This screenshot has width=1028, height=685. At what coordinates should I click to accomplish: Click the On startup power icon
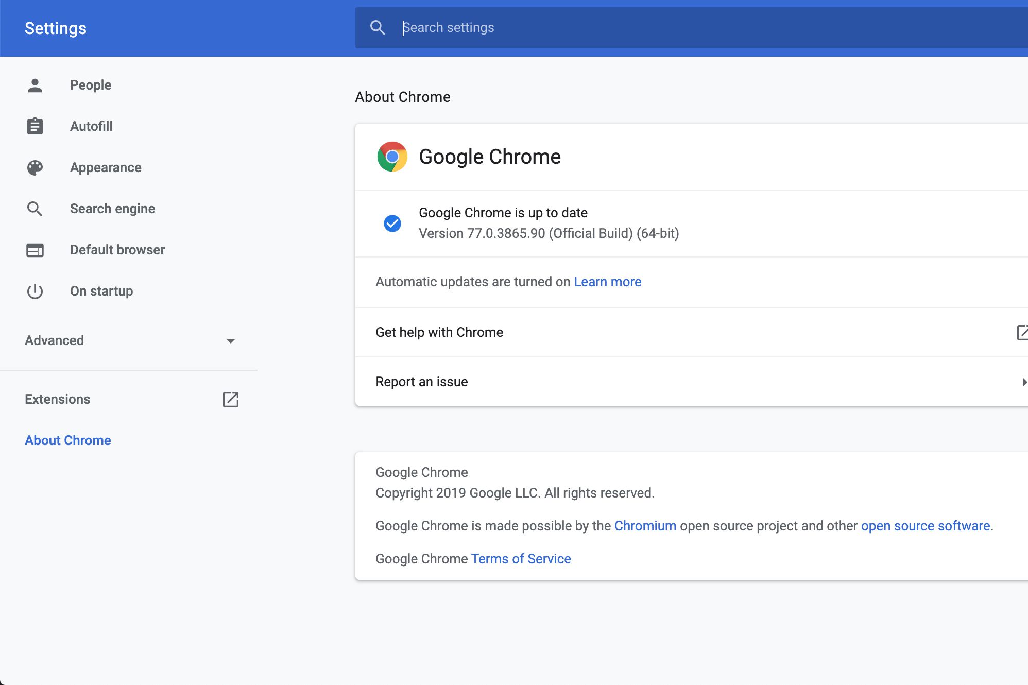click(35, 291)
